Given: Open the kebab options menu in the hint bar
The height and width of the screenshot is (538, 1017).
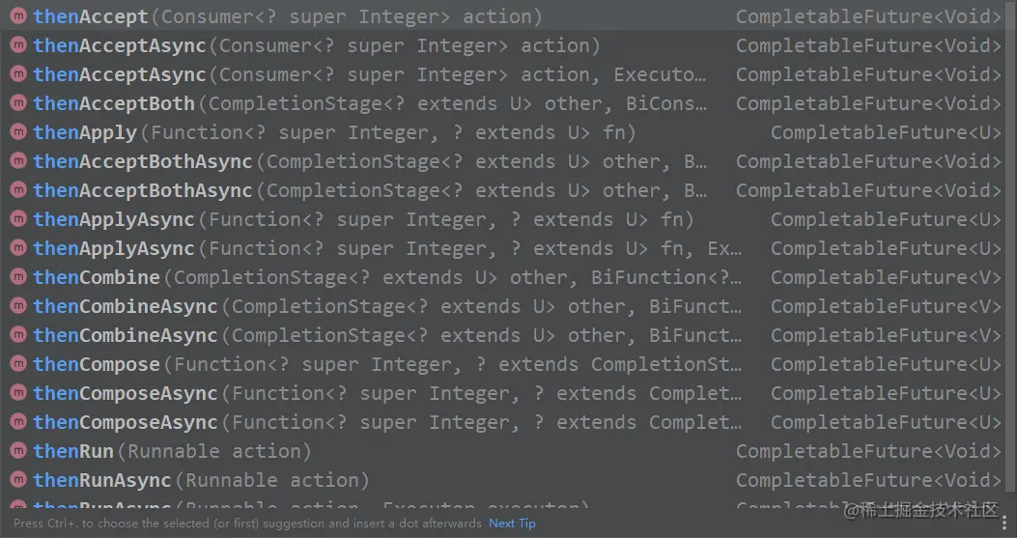Looking at the screenshot, I should 1004,524.
